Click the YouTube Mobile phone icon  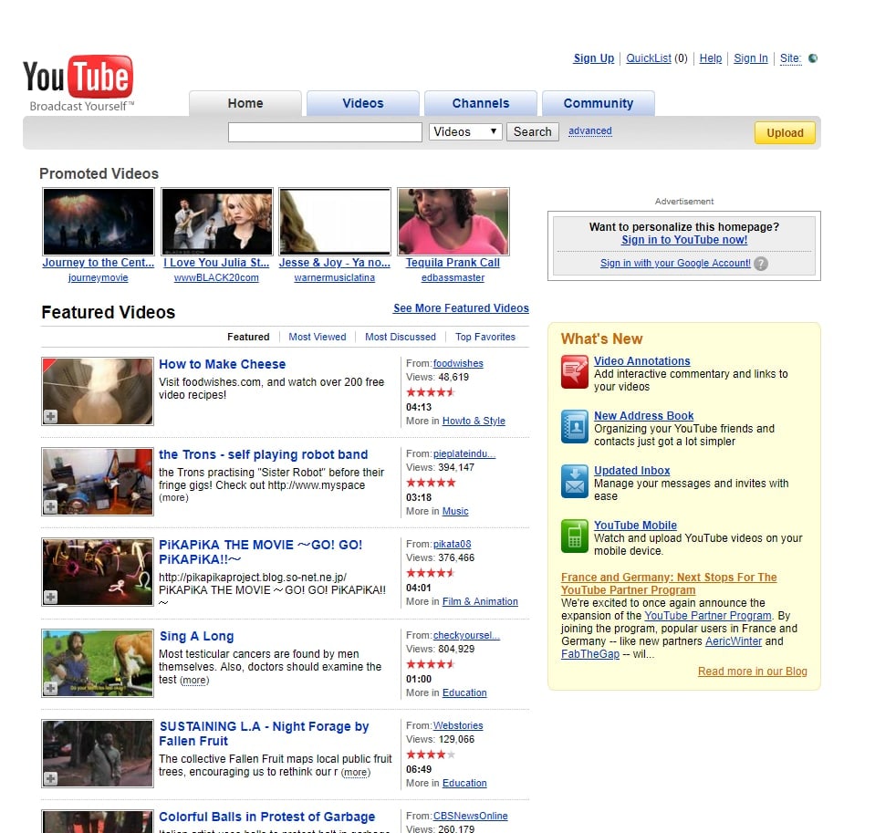(x=574, y=536)
